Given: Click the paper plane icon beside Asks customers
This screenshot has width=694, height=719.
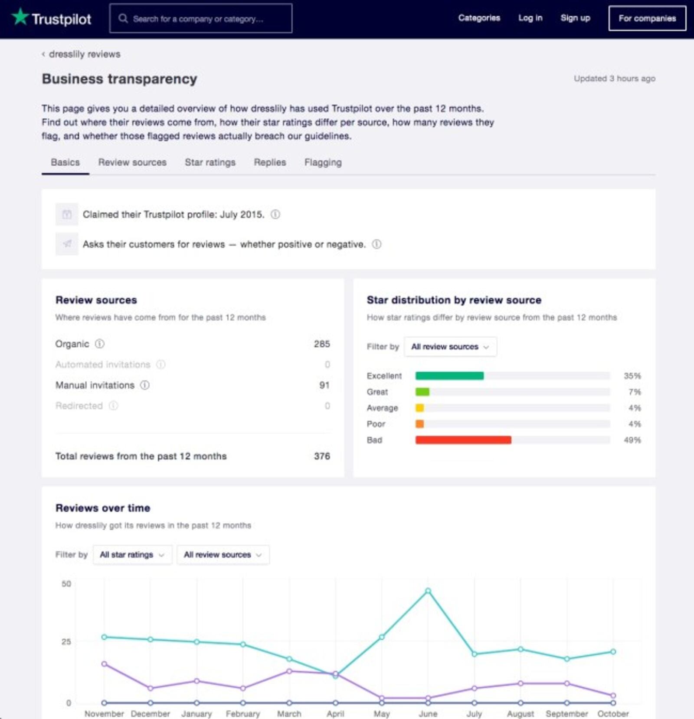Looking at the screenshot, I should tap(67, 244).
